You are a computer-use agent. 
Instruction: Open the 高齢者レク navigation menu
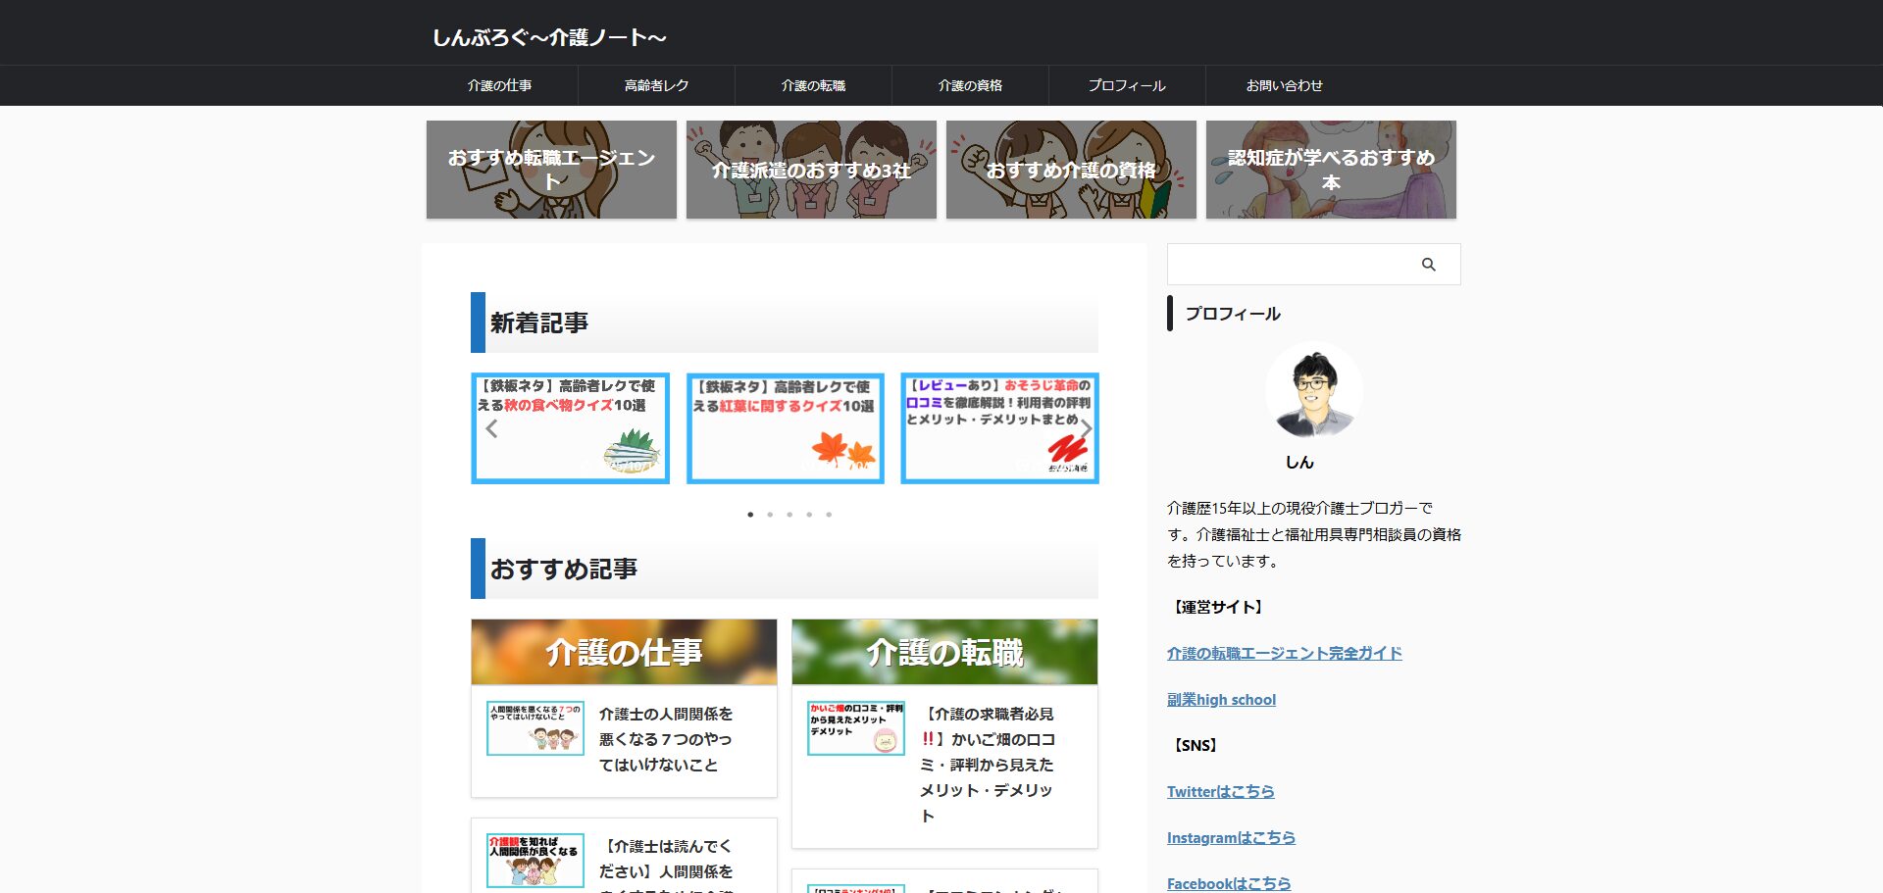point(656,86)
